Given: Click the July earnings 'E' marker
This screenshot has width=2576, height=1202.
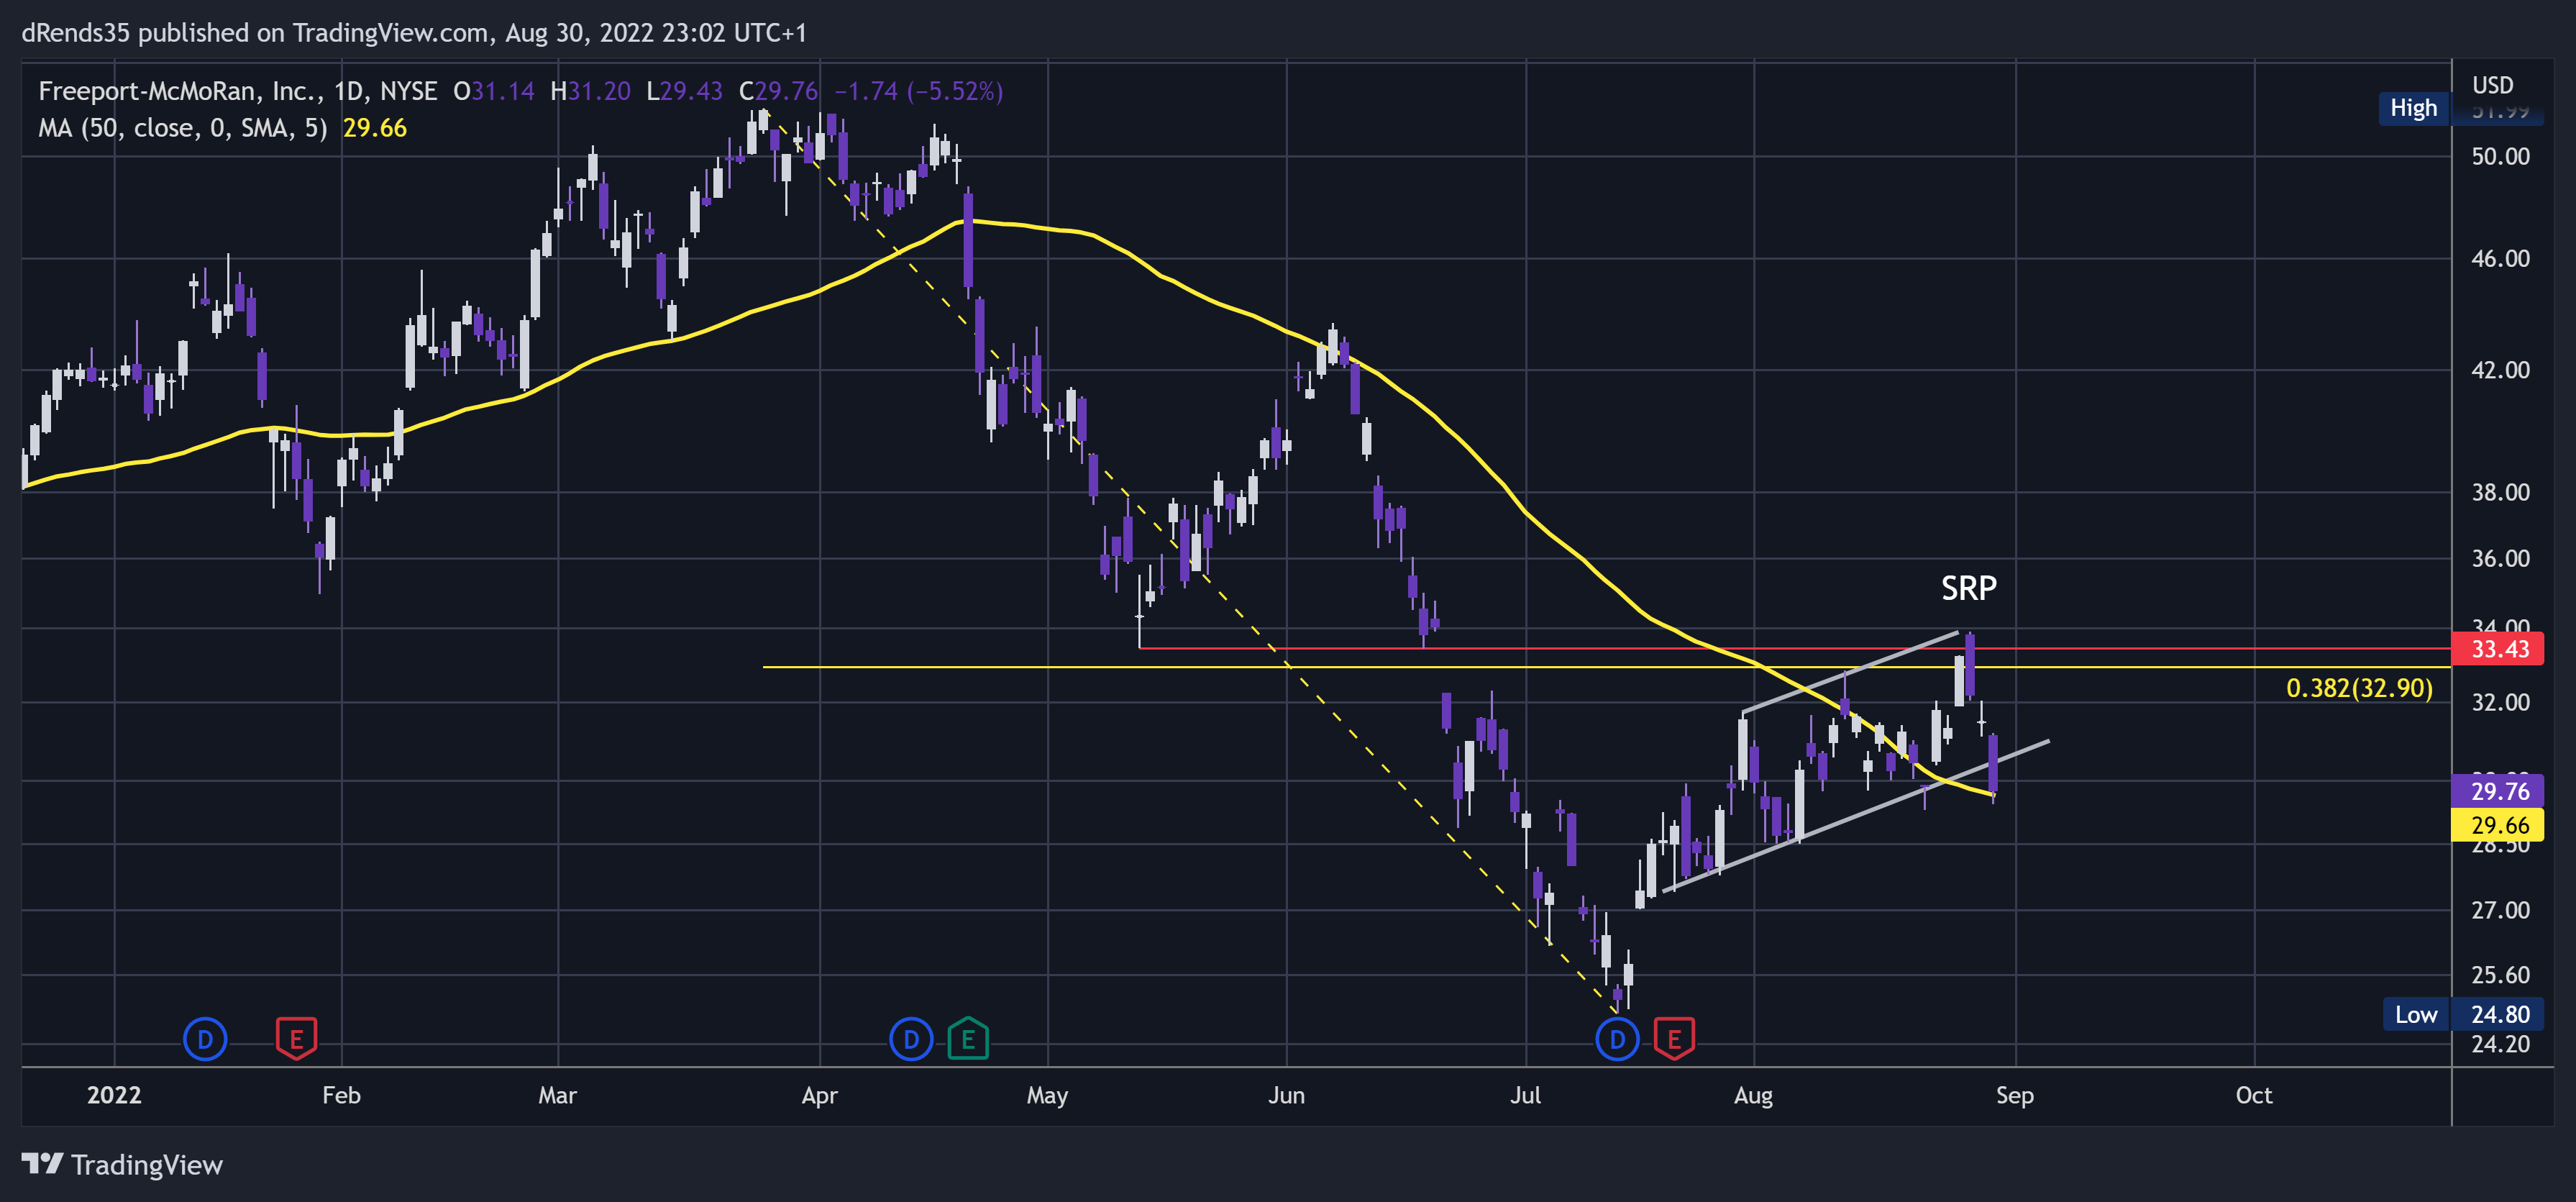Looking at the screenshot, I should [x=1674, y=1039].
